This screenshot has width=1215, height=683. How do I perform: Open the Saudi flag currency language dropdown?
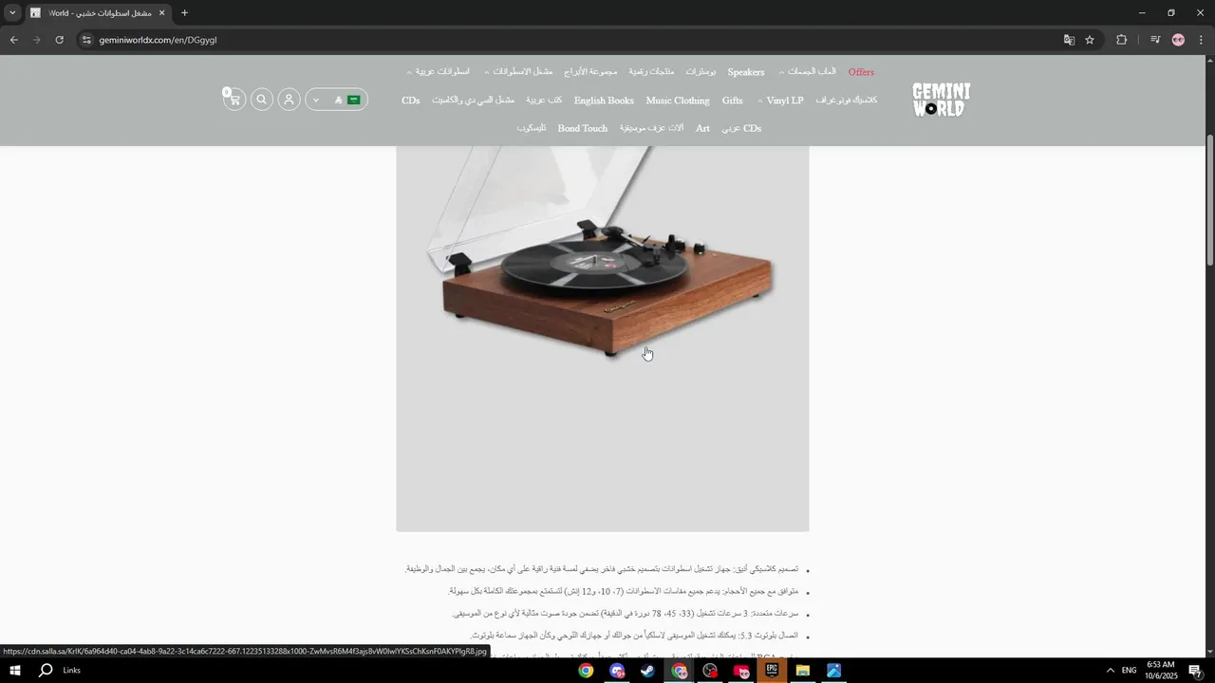336,100
